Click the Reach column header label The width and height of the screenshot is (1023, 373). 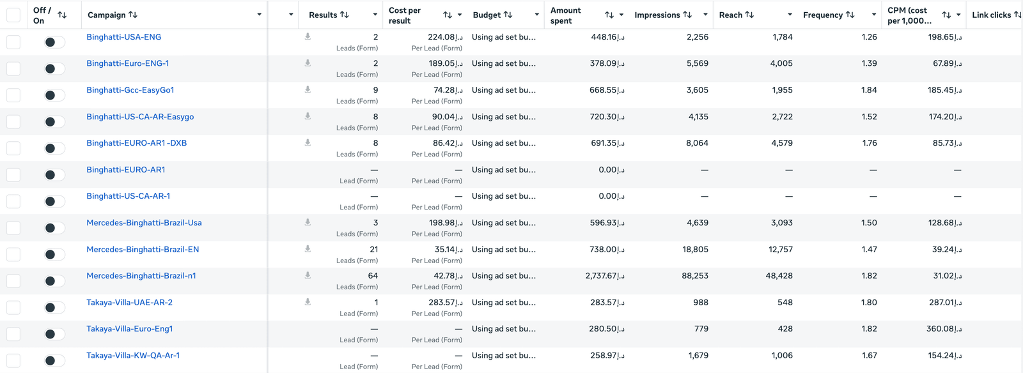731,15
